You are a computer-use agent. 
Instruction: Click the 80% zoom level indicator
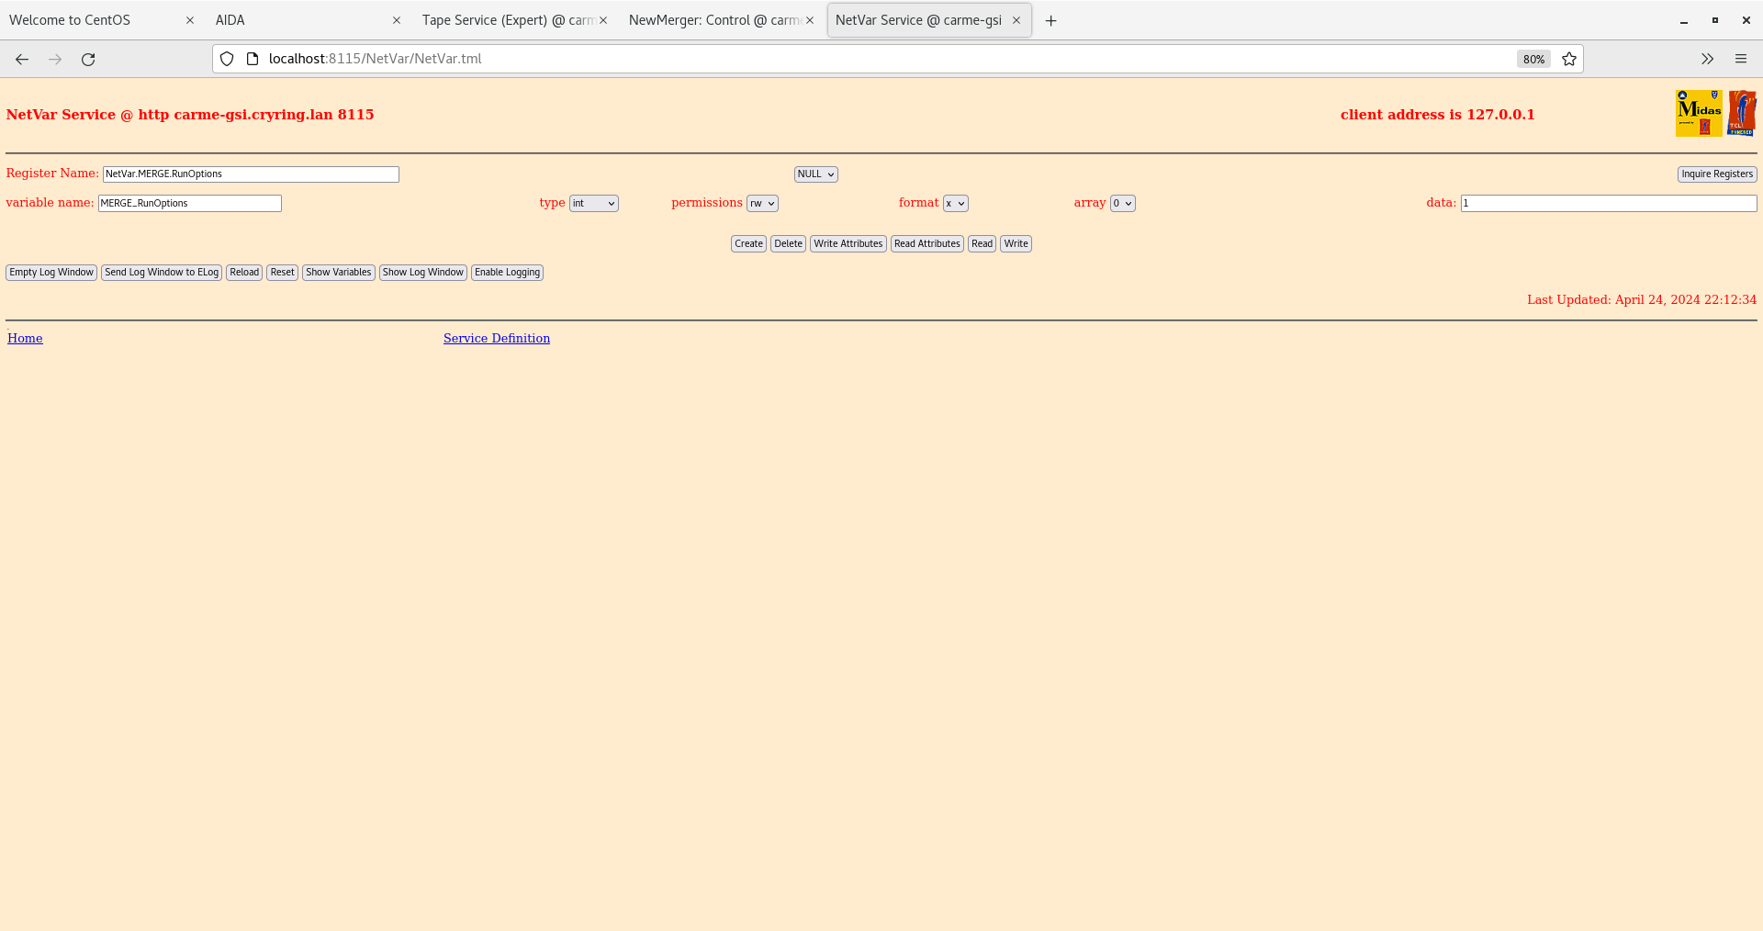(1533, 59)
